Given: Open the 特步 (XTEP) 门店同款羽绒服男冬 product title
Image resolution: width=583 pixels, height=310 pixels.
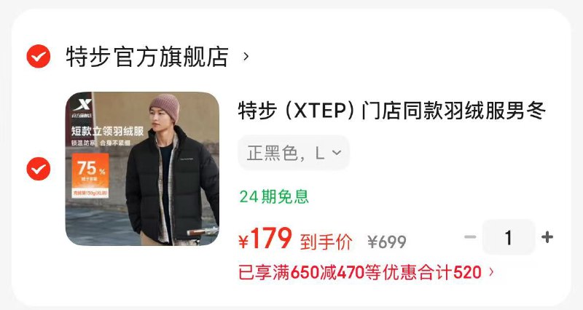Looking at the screenshot, I should click(392, 111).
